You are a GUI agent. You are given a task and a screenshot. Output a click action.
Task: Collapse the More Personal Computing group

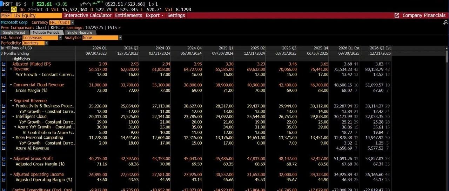[13, 138]
